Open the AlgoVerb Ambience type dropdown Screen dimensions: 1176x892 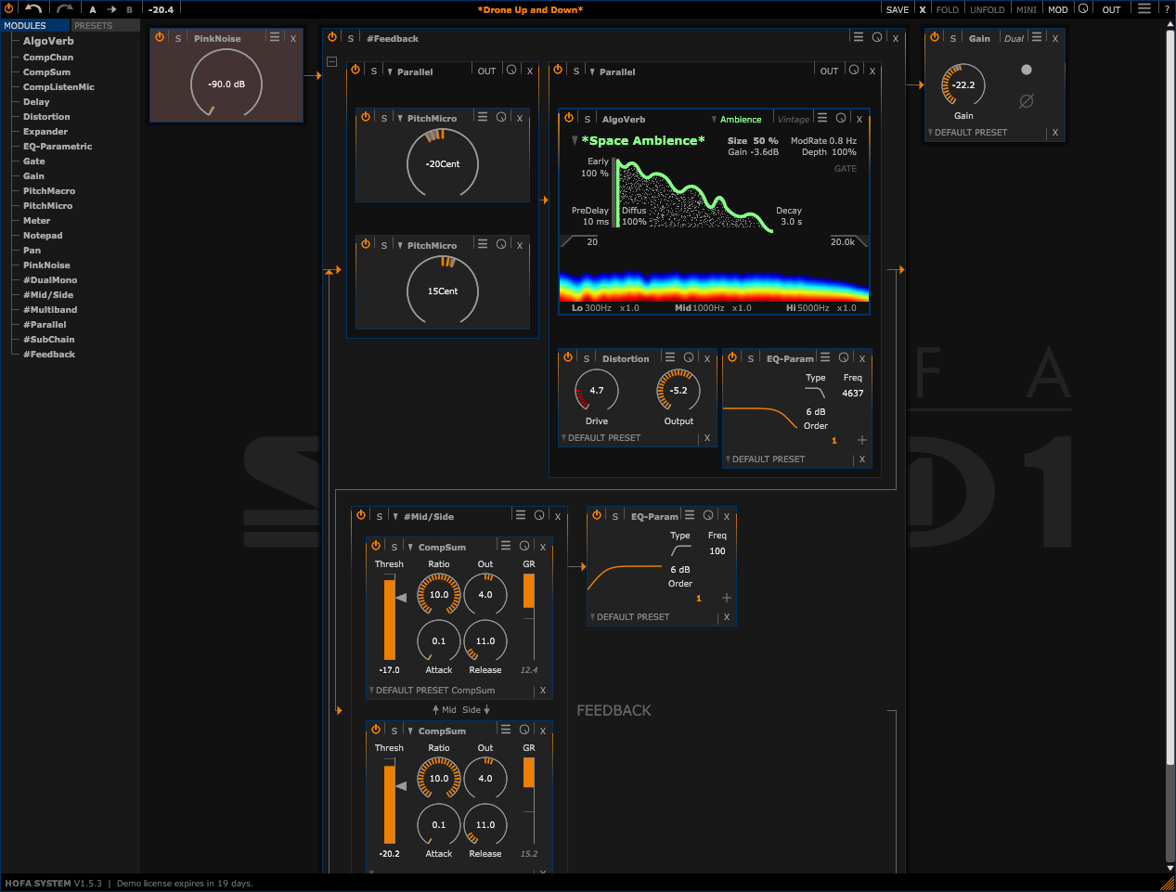(737, 119)
